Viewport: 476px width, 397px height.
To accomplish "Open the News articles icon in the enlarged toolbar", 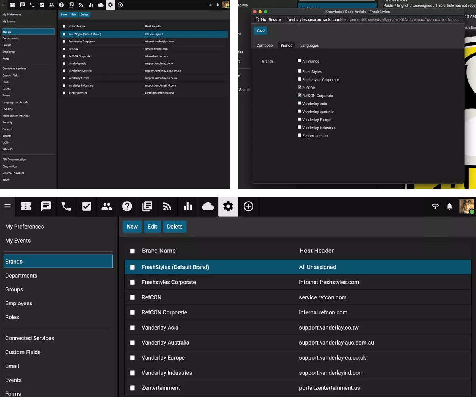I will (x=147, y=206).
